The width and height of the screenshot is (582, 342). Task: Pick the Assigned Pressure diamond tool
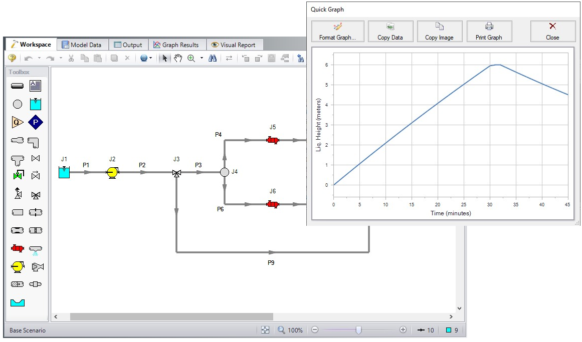pos(35,122)
